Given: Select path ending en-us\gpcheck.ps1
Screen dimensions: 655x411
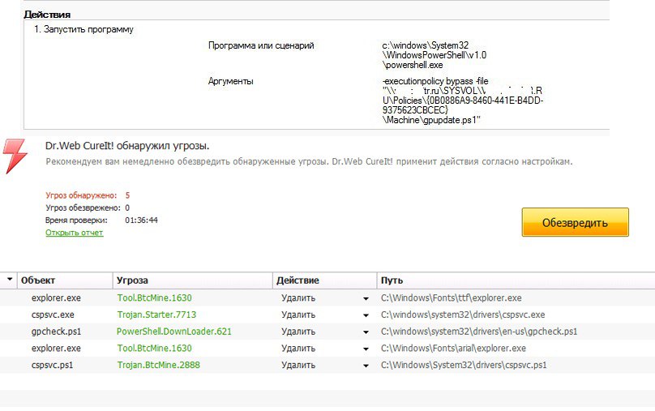Looking at the screenshot, I should (479, 332).
